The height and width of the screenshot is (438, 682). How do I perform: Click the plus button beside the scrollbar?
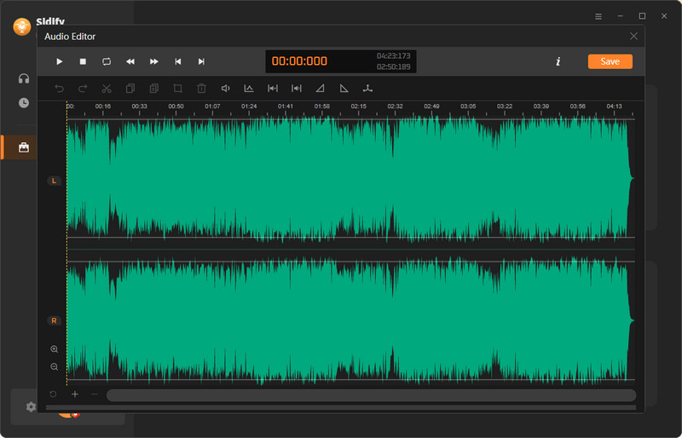75,395
